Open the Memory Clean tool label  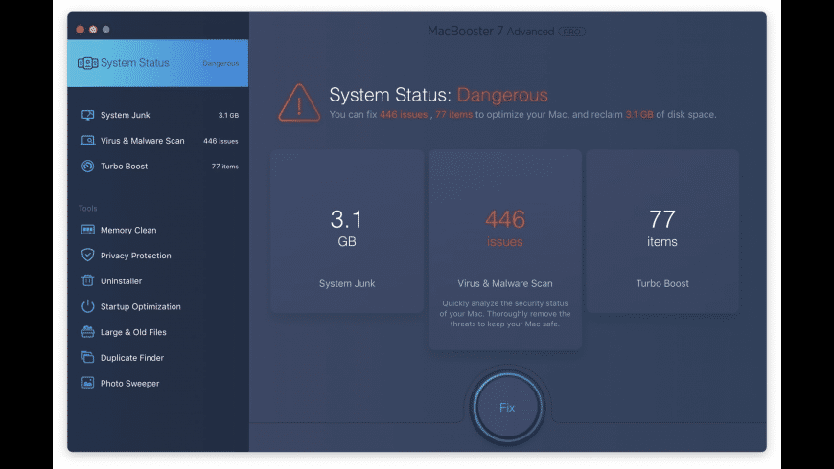click(x=128, y=230)
